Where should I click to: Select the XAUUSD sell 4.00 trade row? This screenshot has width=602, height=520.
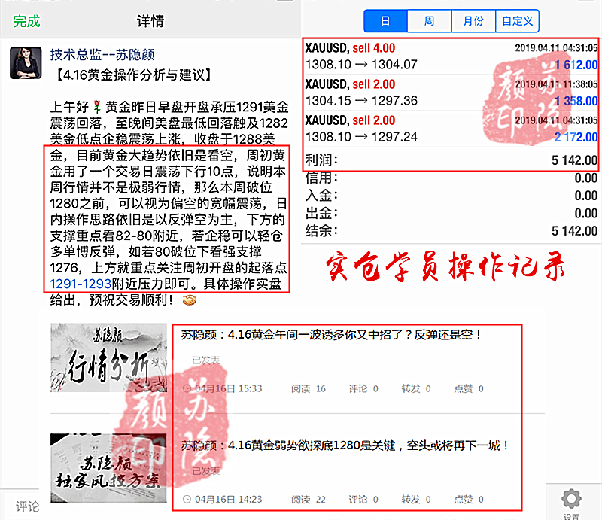click(451, 56)
